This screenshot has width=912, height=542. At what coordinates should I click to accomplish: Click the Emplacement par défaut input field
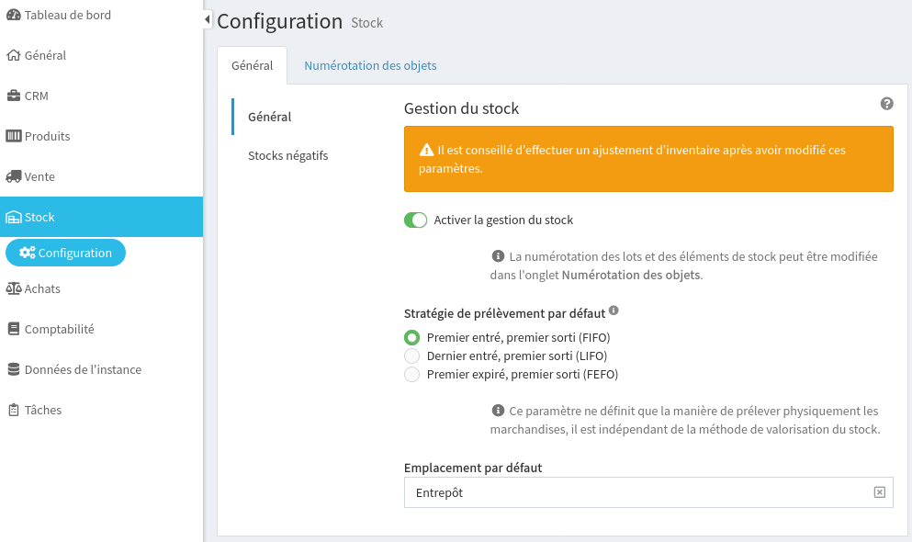click(634, 492)
